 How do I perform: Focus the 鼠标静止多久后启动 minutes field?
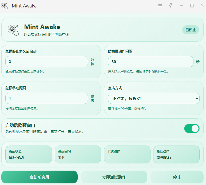(x=47, y=62)
